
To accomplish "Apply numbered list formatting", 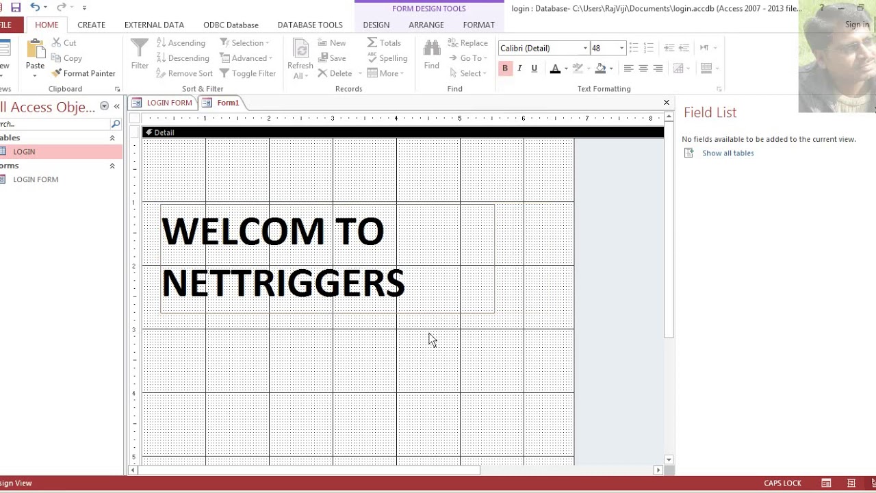I will (648, 48).
